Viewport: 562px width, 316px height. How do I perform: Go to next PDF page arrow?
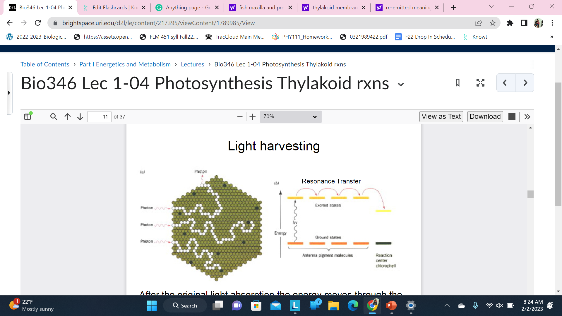tap(80, 117)
